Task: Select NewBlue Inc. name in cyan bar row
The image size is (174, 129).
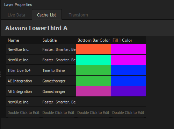Action: [24, 60]
